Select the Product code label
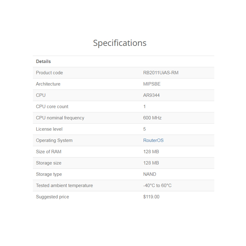 (49, 73)
